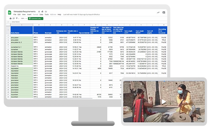Select column A header

[x=22, y=25]
